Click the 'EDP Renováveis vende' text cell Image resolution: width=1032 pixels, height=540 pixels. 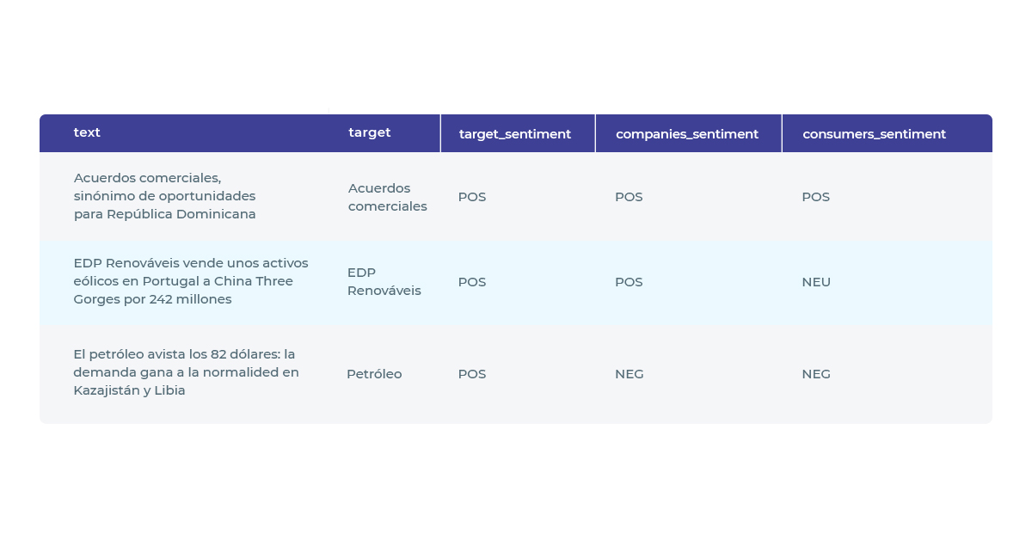[191, 281]
